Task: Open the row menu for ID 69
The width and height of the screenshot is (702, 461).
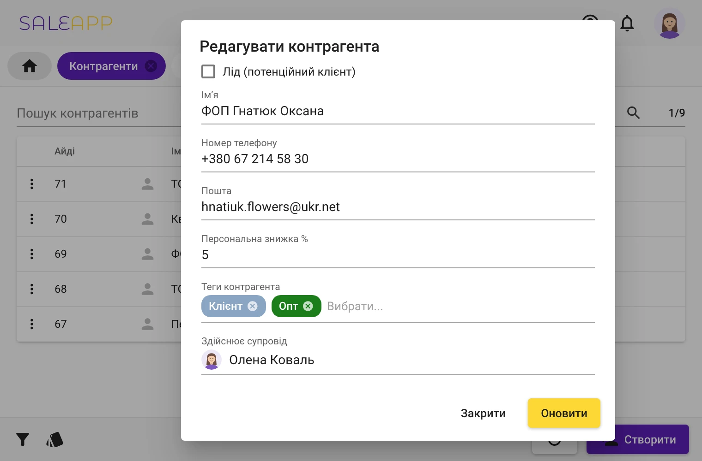Action: click(32, 254)
